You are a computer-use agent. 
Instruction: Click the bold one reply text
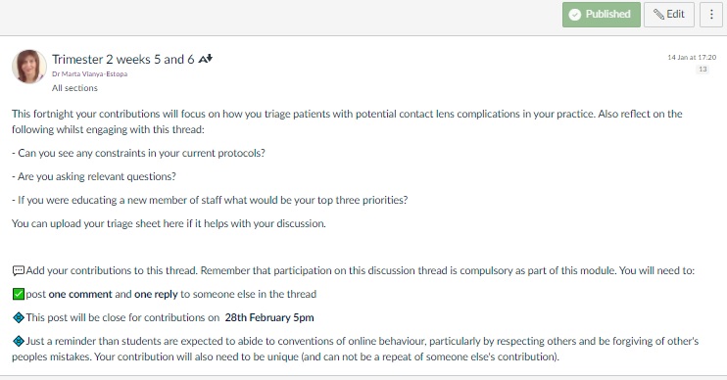[x=156, y=294]
